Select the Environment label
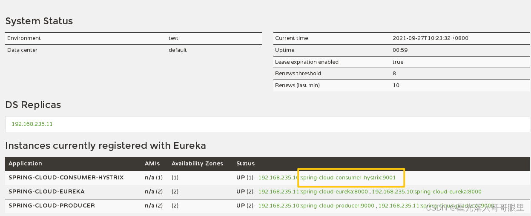The height and width of the screenshot is (216, 531). coord(24,38)
